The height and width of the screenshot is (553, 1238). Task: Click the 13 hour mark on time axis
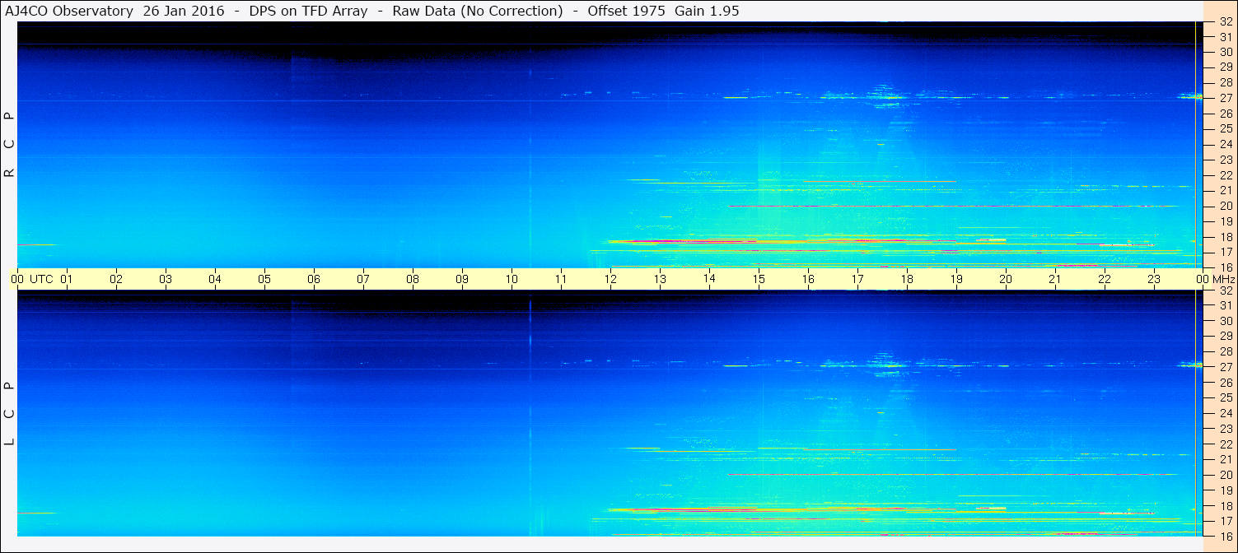pyautogui.click(x=660, y=279)
